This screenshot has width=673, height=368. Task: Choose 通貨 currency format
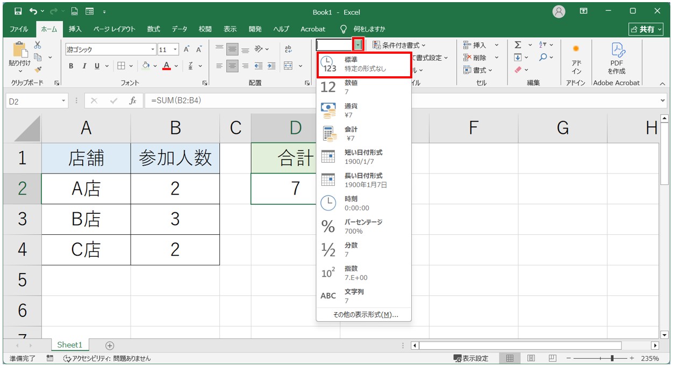[364, 111]
